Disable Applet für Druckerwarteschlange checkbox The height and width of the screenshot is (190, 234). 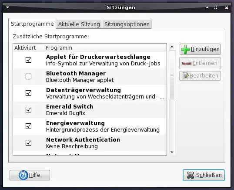pyautogui.click(x=28, y=60)
